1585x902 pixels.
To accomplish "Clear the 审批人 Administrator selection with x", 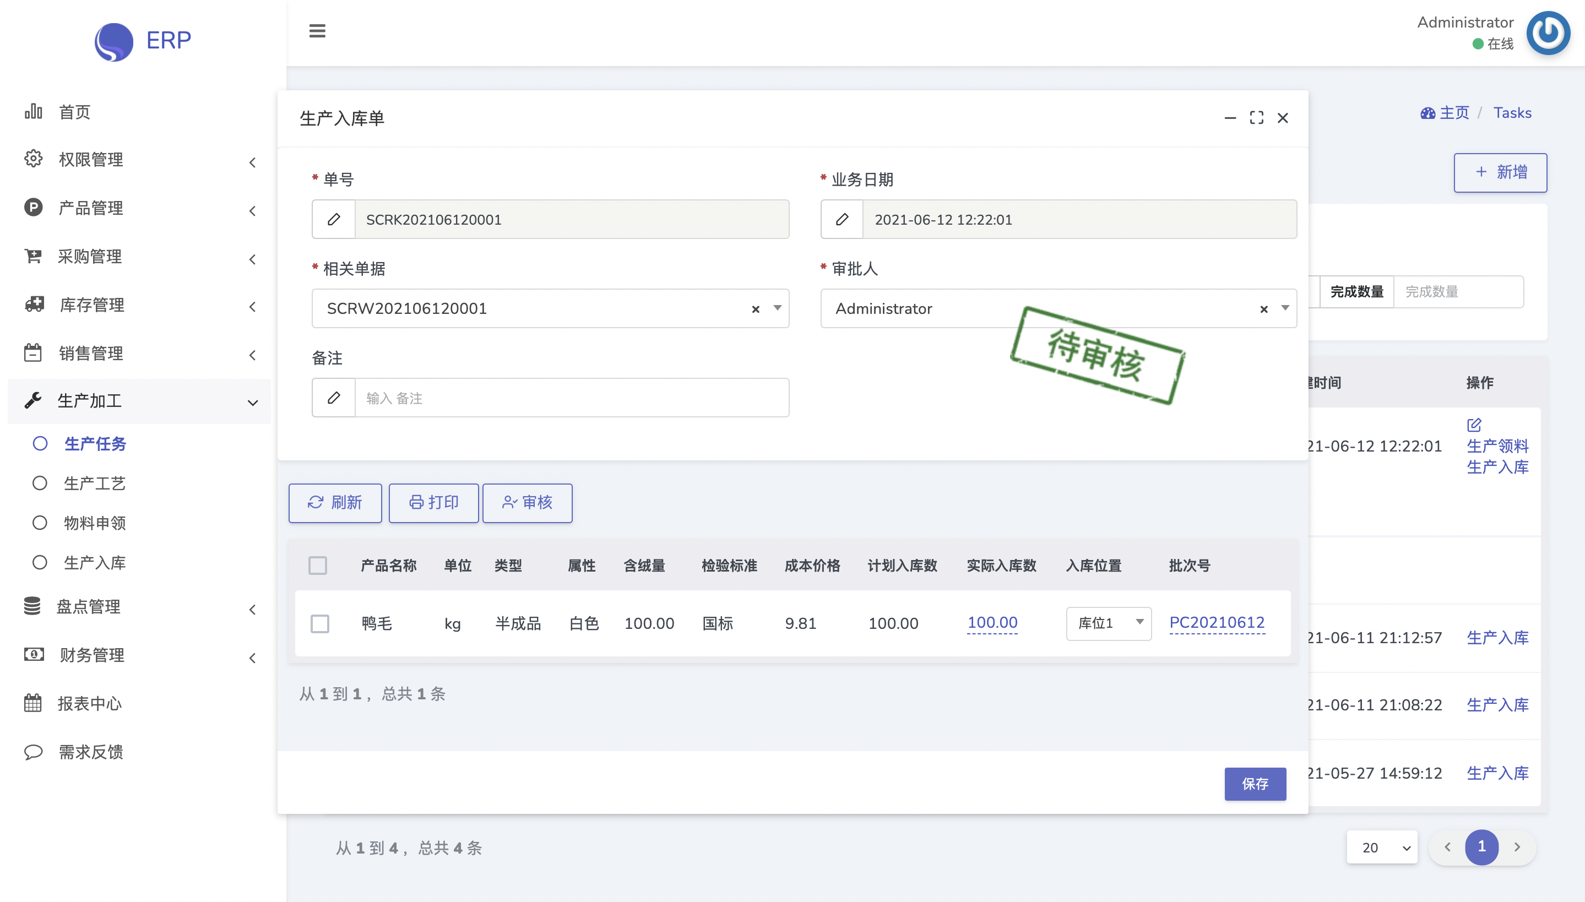I will 1263,308.
